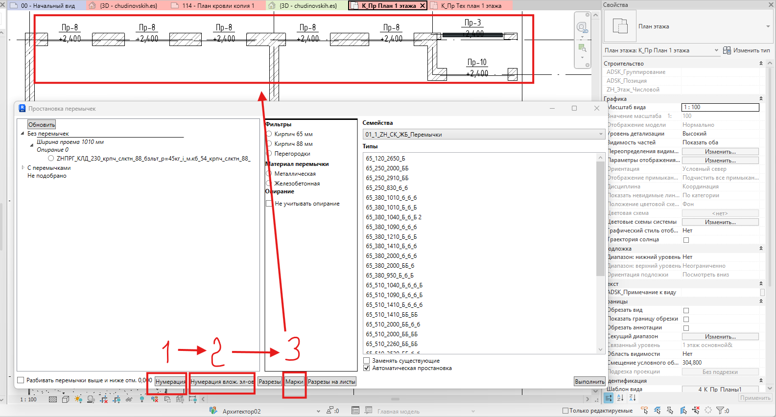Click the temporary hide/isolate glasses icon

coord(129,399)
